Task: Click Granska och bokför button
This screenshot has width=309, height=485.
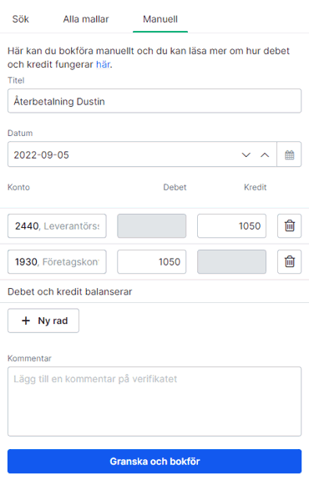Action: [154, 461]
